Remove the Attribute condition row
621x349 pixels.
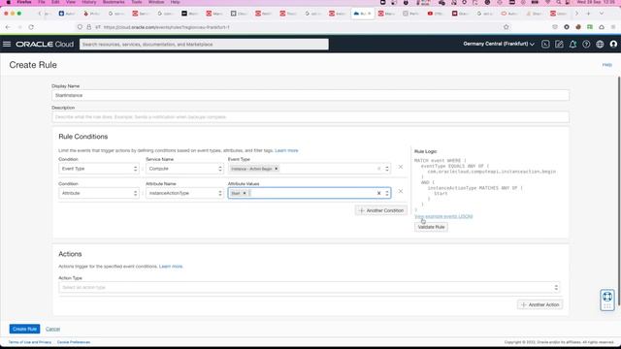pyautogui.click(x=401, y=192)
